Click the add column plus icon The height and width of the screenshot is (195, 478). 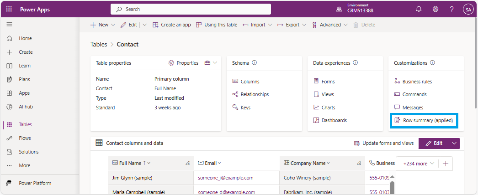(x=446, y=164)
